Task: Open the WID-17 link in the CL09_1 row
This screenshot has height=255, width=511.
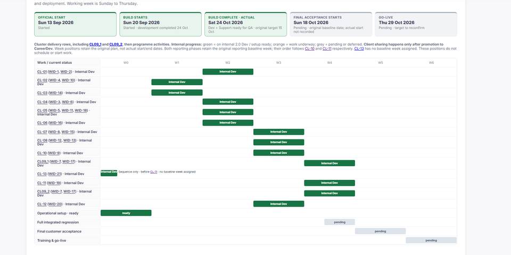Action: [69, 161]
